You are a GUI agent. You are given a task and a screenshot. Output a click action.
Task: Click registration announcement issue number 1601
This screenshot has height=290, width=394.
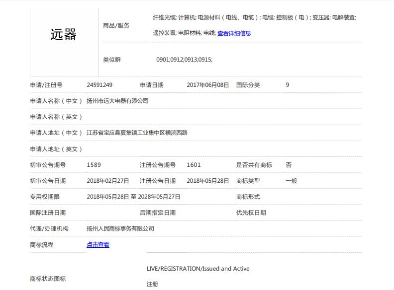(194, 165)
